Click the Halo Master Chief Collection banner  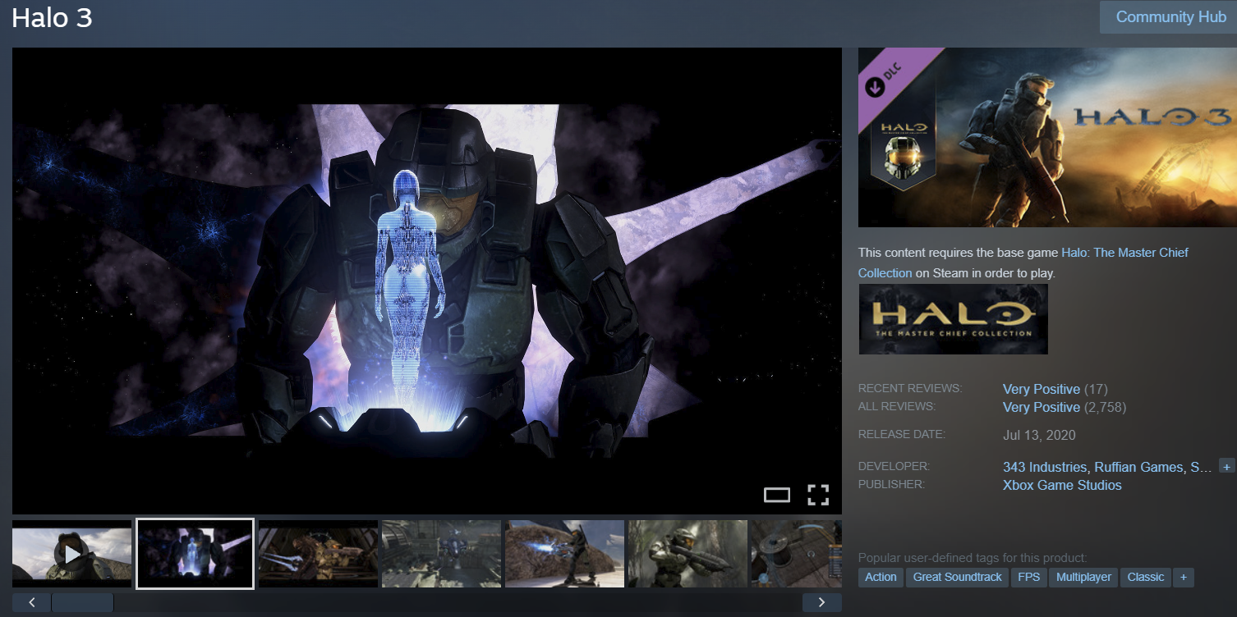tap(953, 319)
